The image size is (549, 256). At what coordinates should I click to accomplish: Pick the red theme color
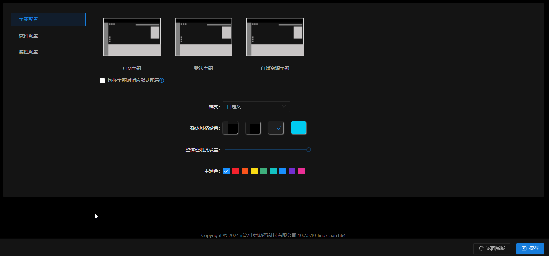pos(236,171)
